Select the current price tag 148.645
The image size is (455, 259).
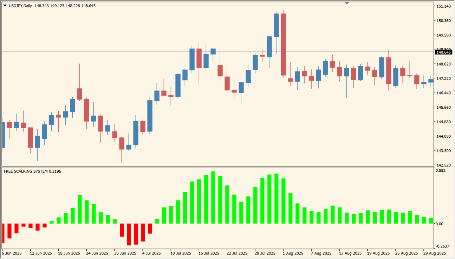[x=443, y=52]
